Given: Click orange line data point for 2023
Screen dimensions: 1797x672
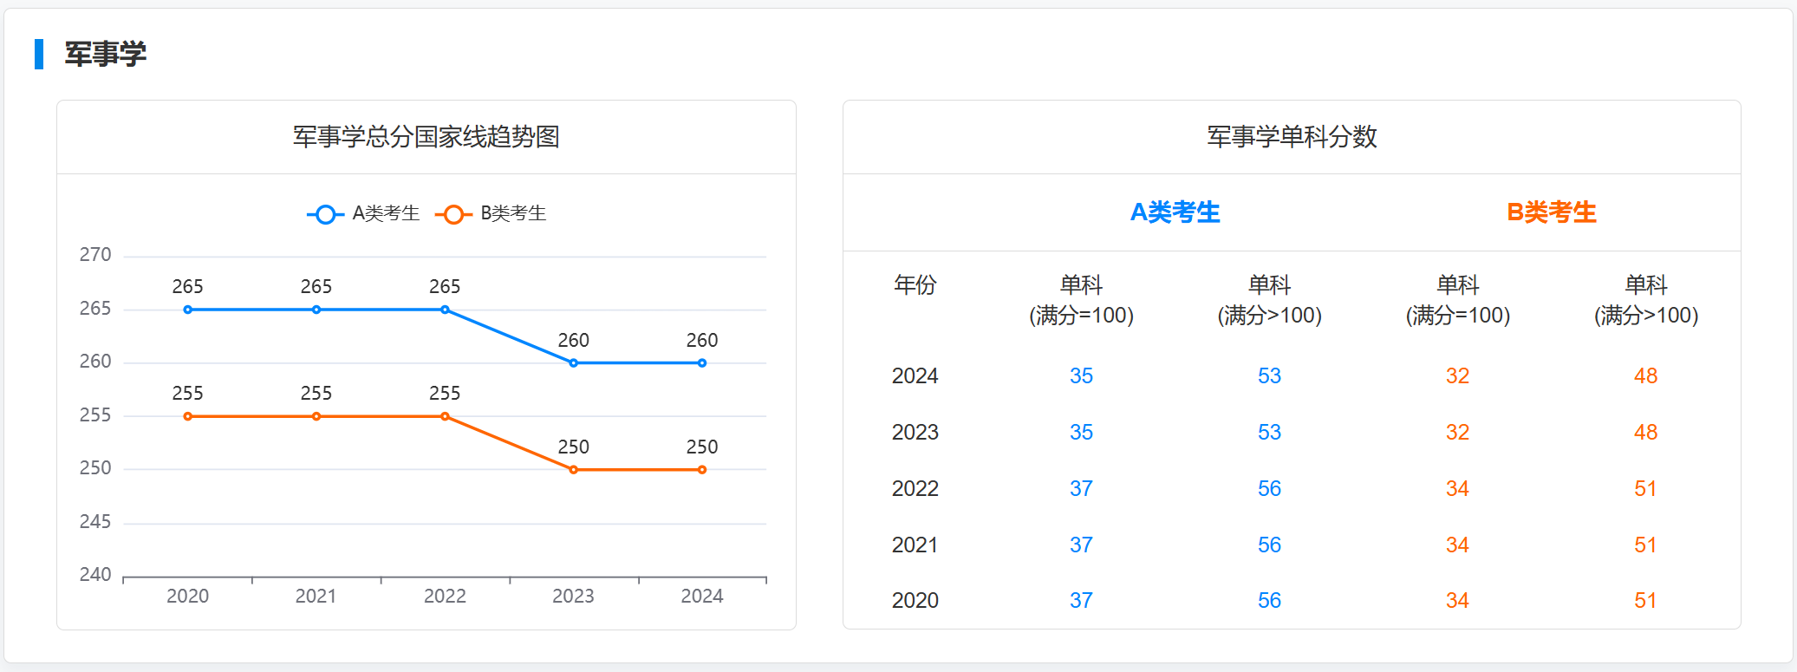Looking at the screenshot, I should (x=573, y=470).
